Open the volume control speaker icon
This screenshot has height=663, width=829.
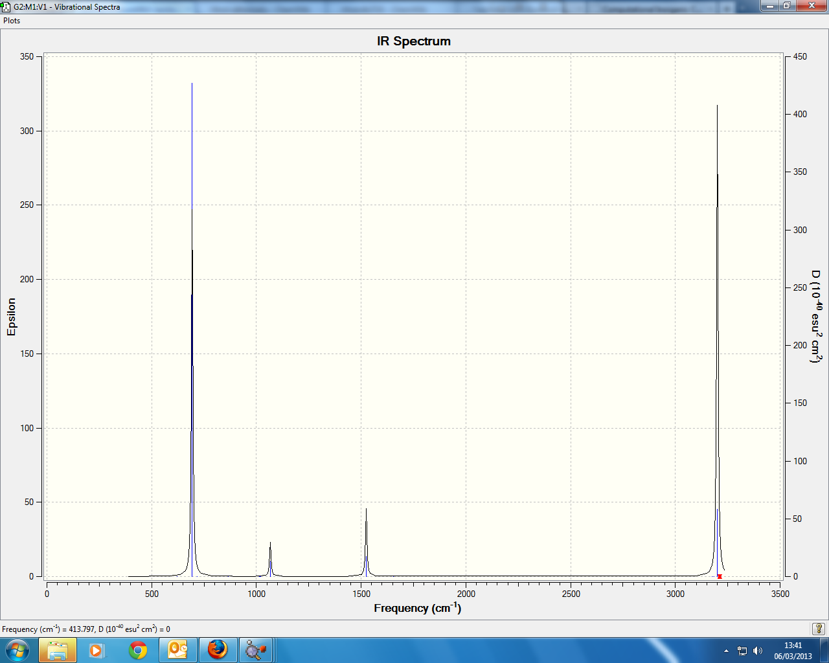point(758,651)
